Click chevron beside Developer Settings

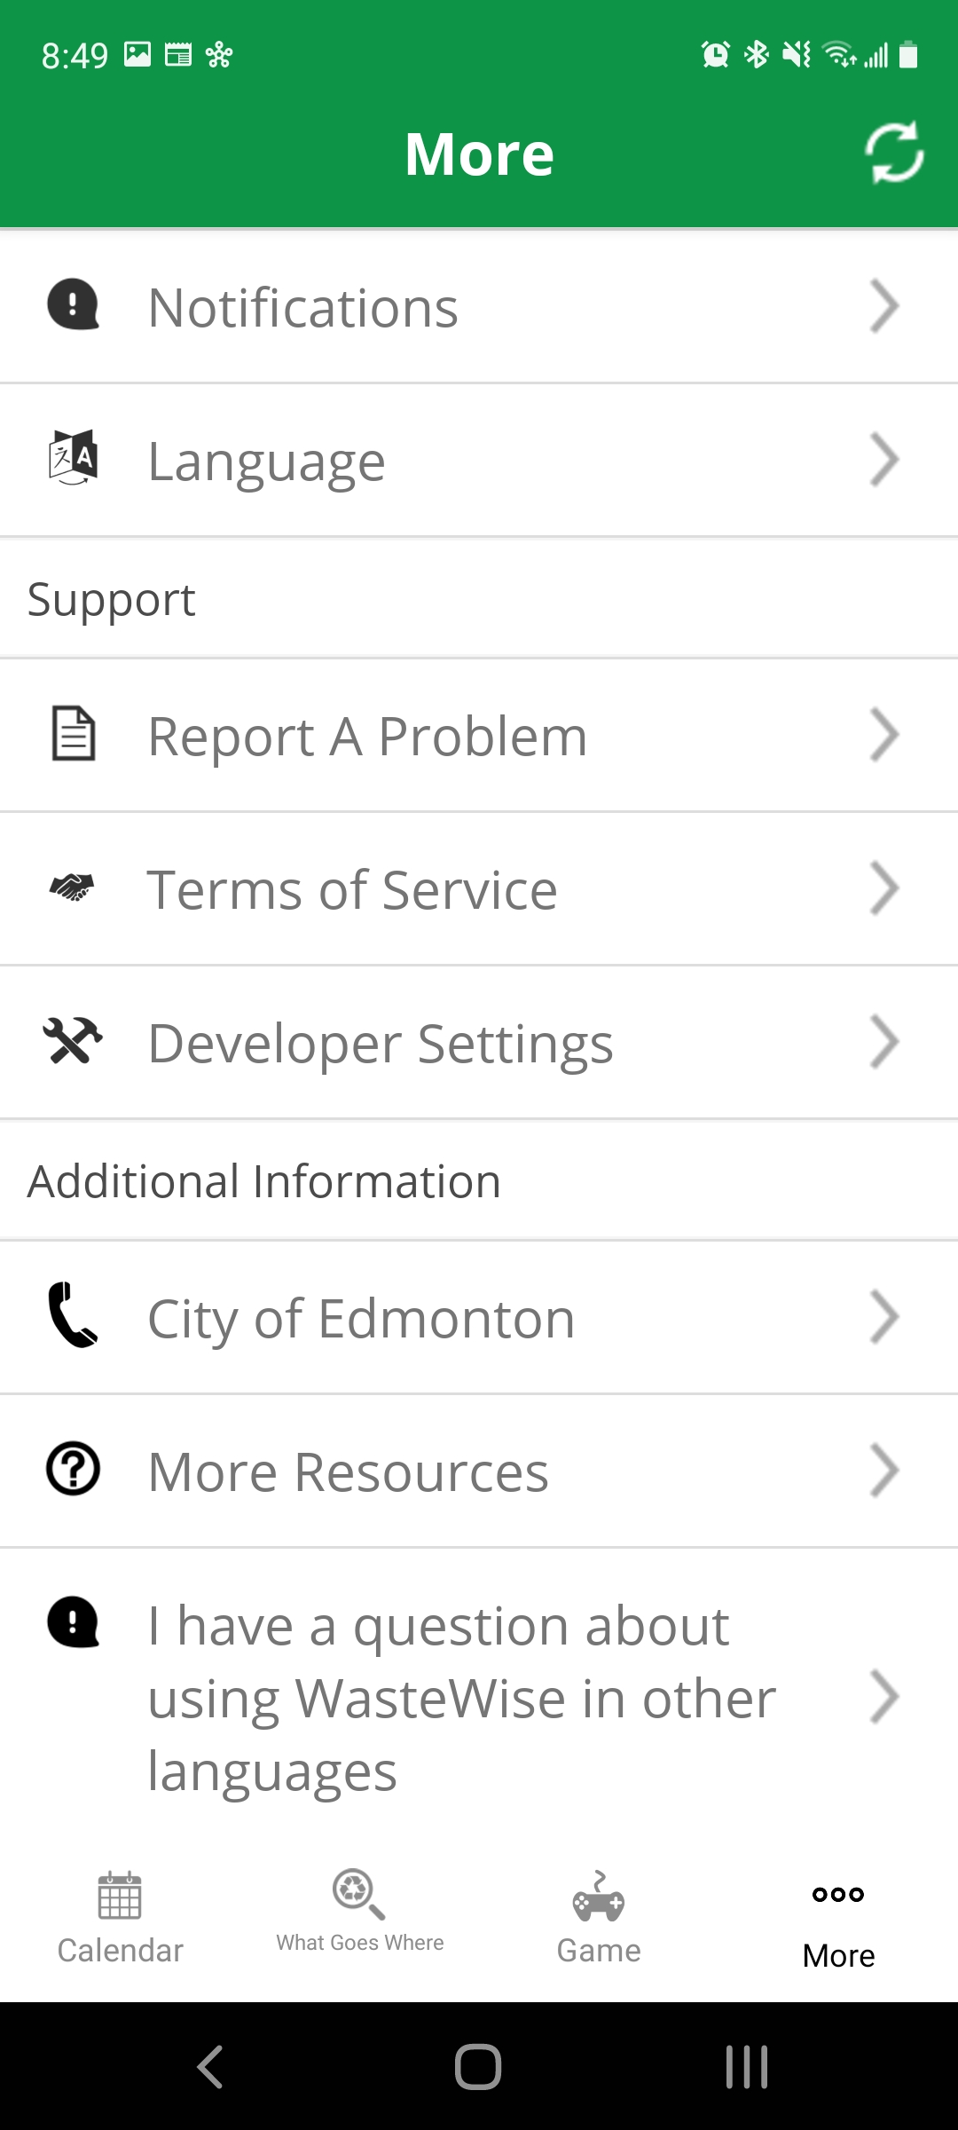point(884,1042)
